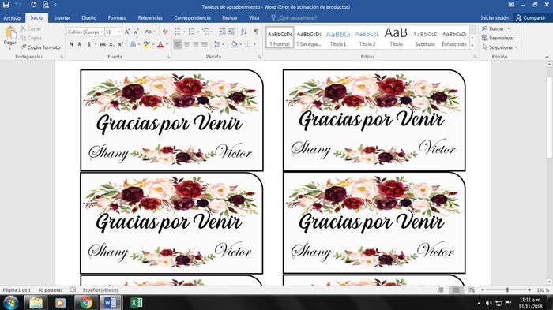Apply the Título 1 style
This screenshot has height=310, width=553.
click(338, 38)
